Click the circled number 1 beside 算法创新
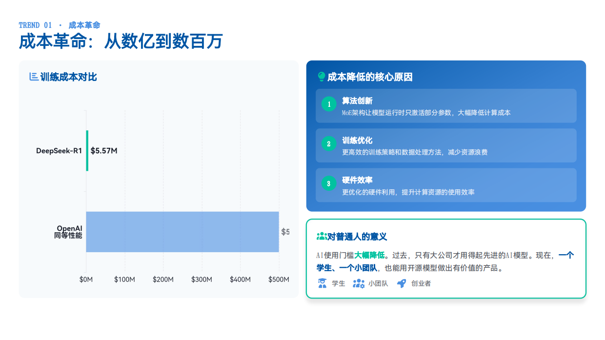Viewport: 605px width, 340px height. point(329,104)
